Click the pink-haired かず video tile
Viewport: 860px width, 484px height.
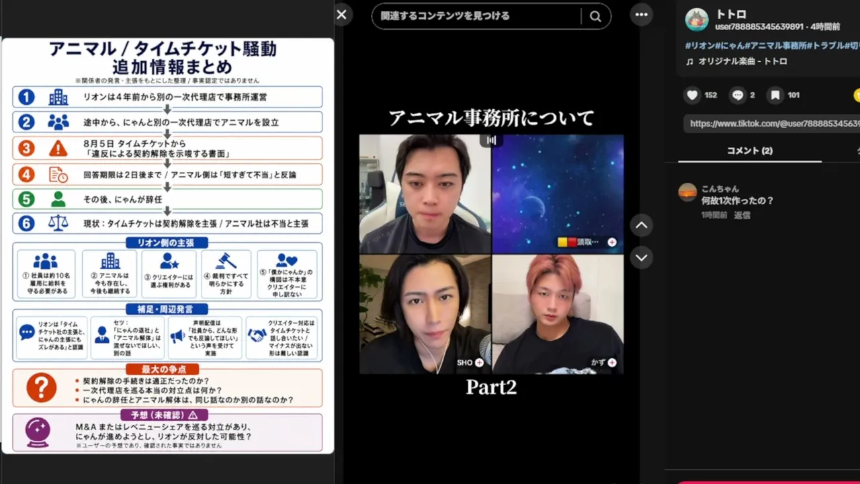(x=558, y=314)
